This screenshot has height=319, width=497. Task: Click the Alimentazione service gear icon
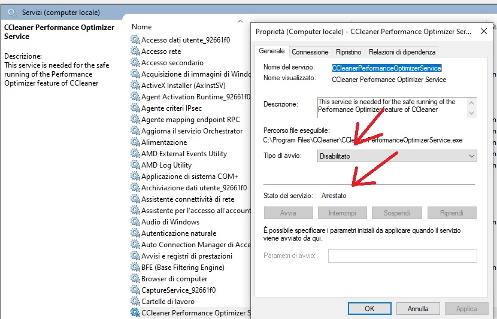[x=135, y=142]
